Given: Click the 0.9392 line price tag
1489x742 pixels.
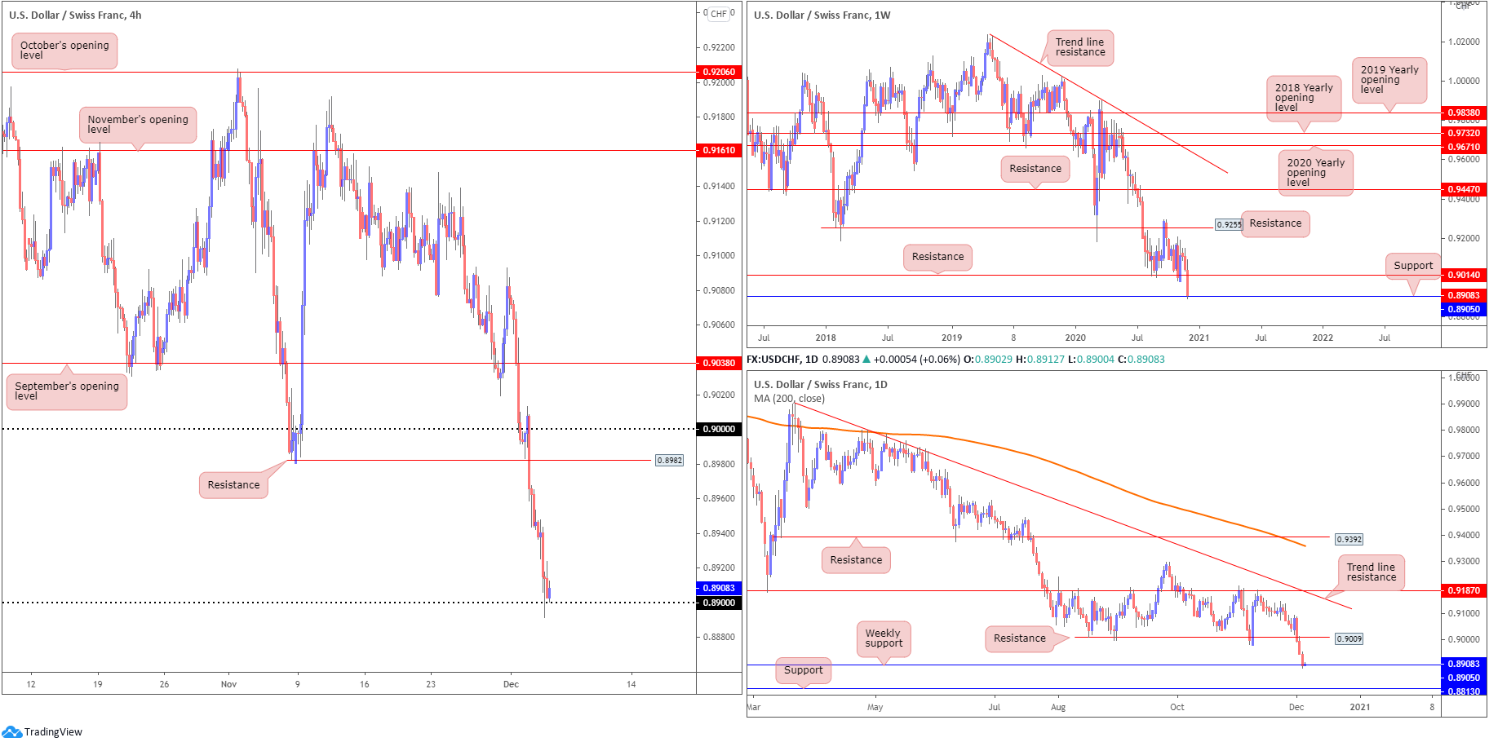Looking at the screenshot, I should pyautogui.click(x=1349, y=540).
